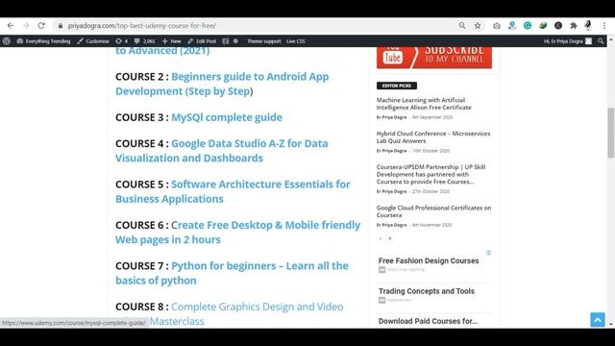Screen dimensions: 615x346
Task: Open Software Architecture Essentials course link
Action: (x=233, y=191)
